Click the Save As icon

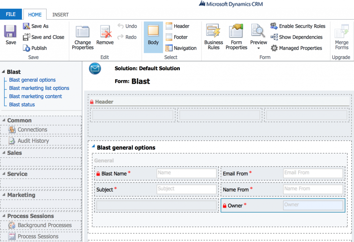click(x=26, y=26)
